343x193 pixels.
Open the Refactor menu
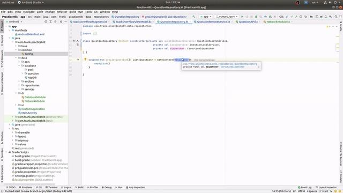62,12
